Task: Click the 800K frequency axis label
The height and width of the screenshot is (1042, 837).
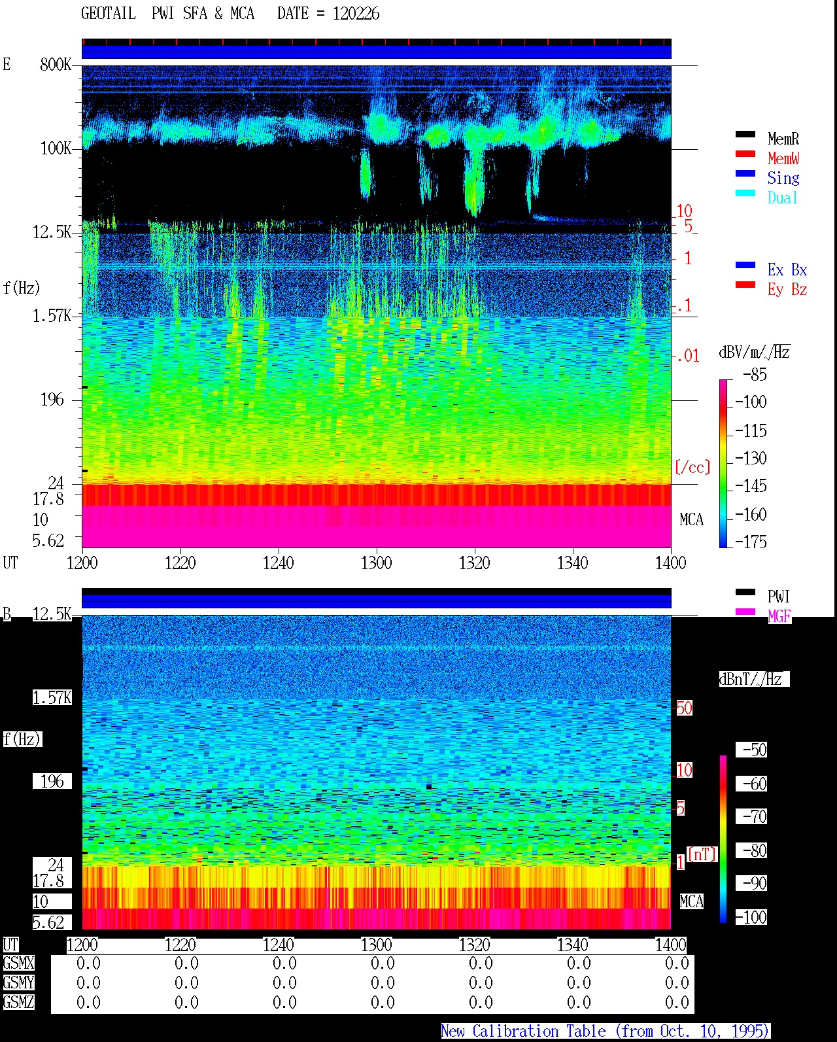Action: pos(56,64)
